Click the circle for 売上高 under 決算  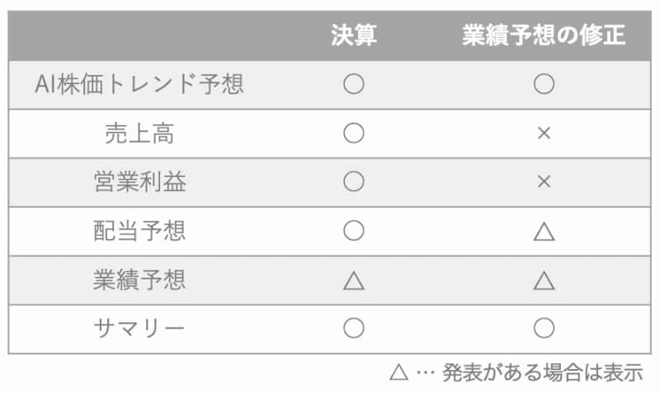point(353,133)
